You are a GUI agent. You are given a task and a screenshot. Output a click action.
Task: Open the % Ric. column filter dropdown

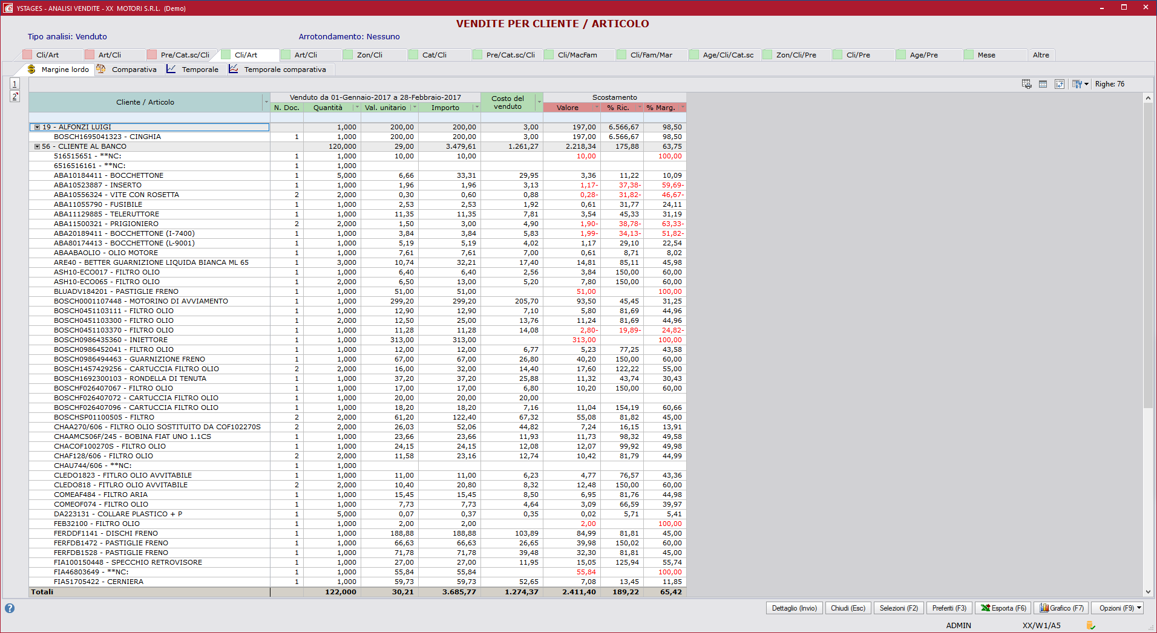coord(640,108)
